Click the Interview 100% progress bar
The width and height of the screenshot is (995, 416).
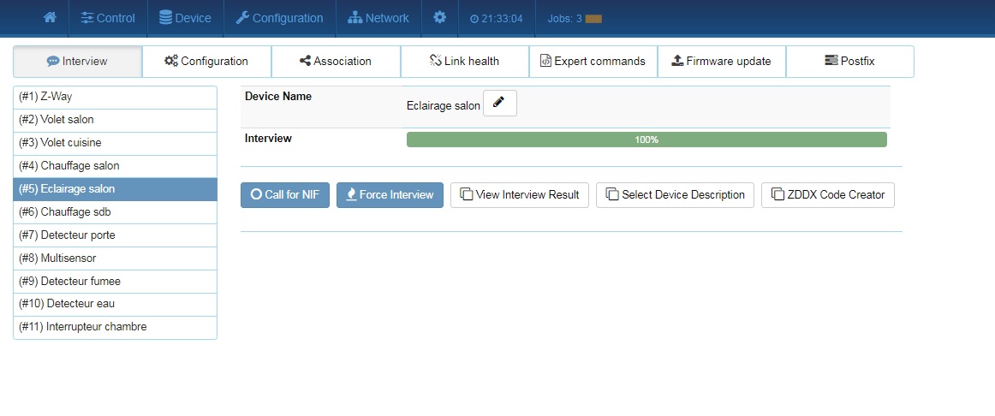click(646, 140)
